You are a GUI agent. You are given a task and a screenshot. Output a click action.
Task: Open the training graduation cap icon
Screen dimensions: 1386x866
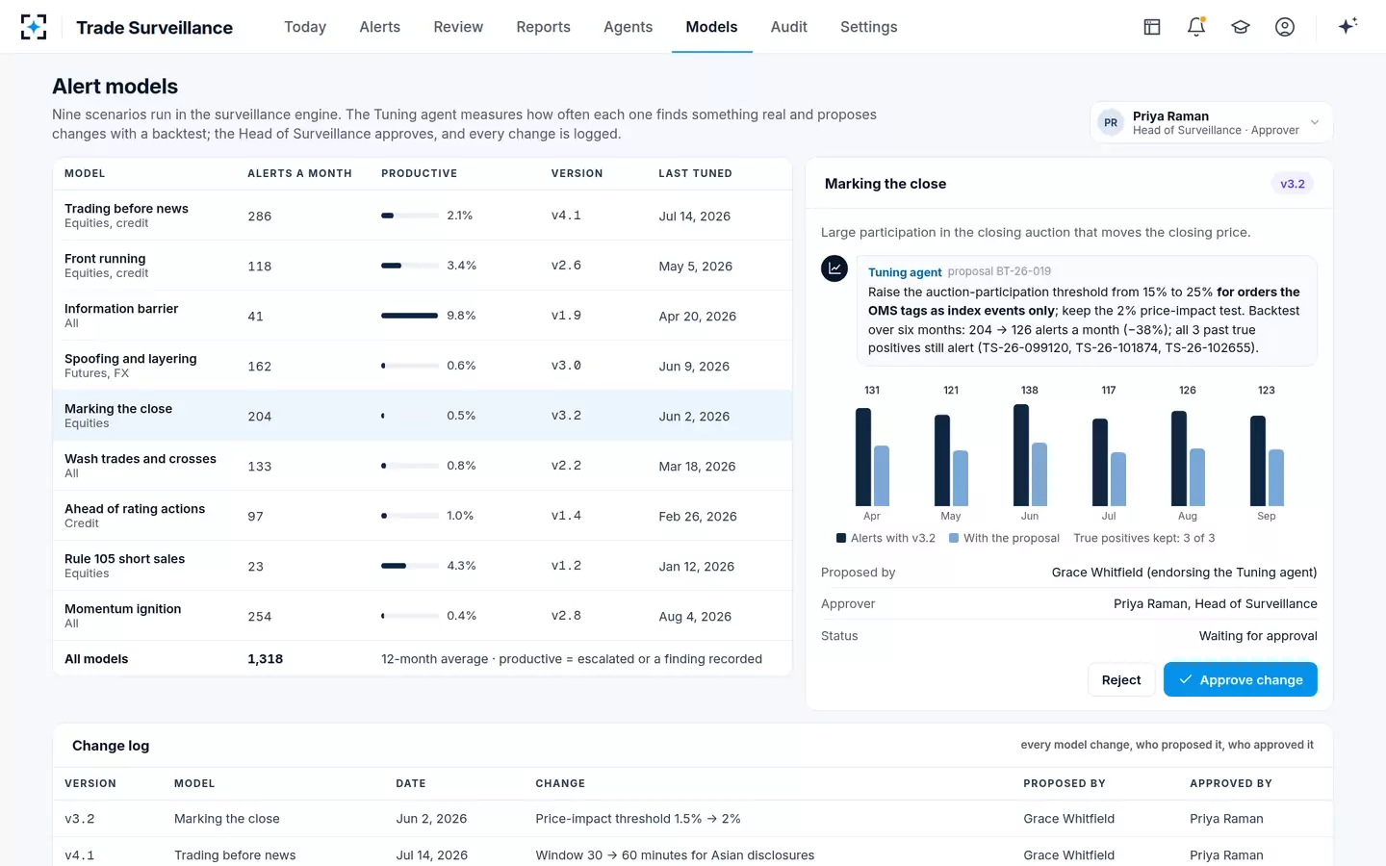click(1241, 27)
